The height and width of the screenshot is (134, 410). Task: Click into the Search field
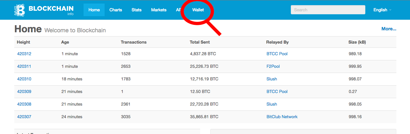point(328,10)
